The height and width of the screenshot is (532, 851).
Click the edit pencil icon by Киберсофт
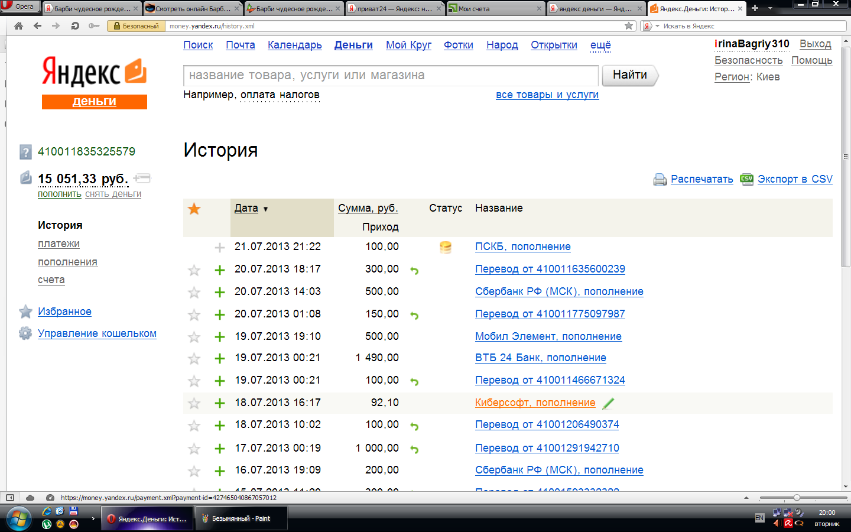[608, 404]
